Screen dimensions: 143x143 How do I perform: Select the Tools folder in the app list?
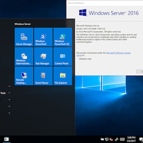(x=3, y=93)
